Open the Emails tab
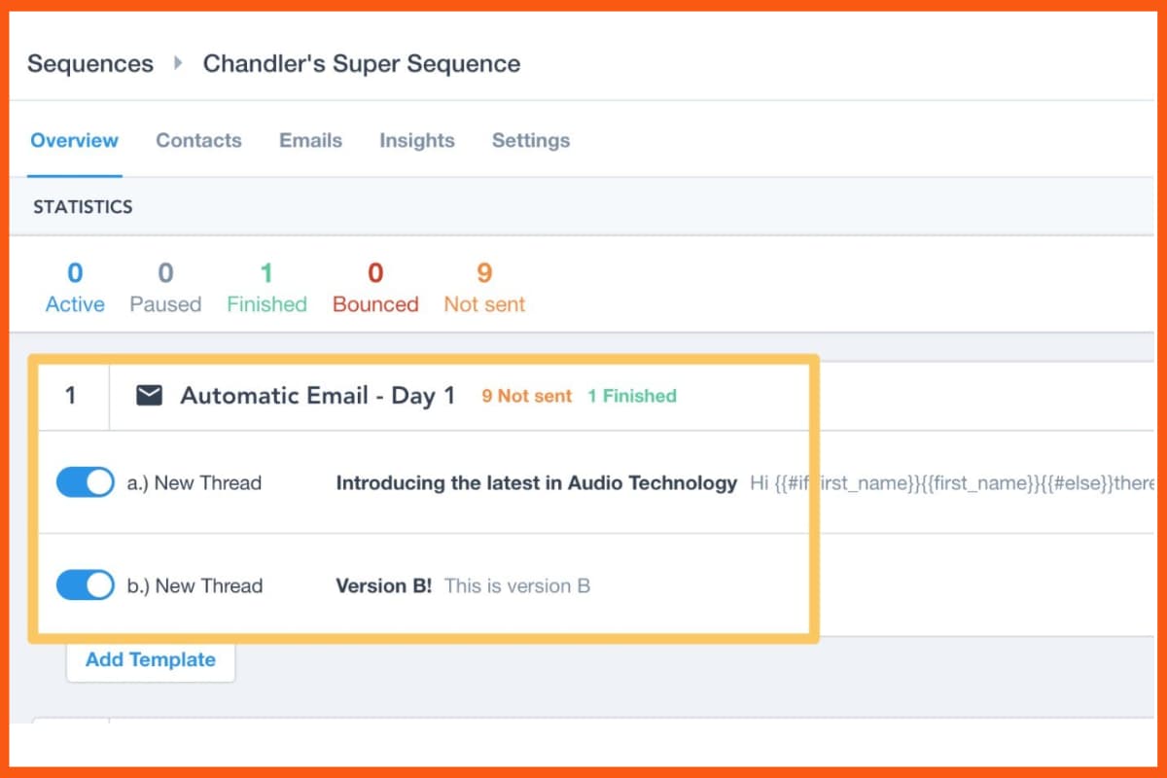This screenshot has height=778, width=1167. point(310,140)
